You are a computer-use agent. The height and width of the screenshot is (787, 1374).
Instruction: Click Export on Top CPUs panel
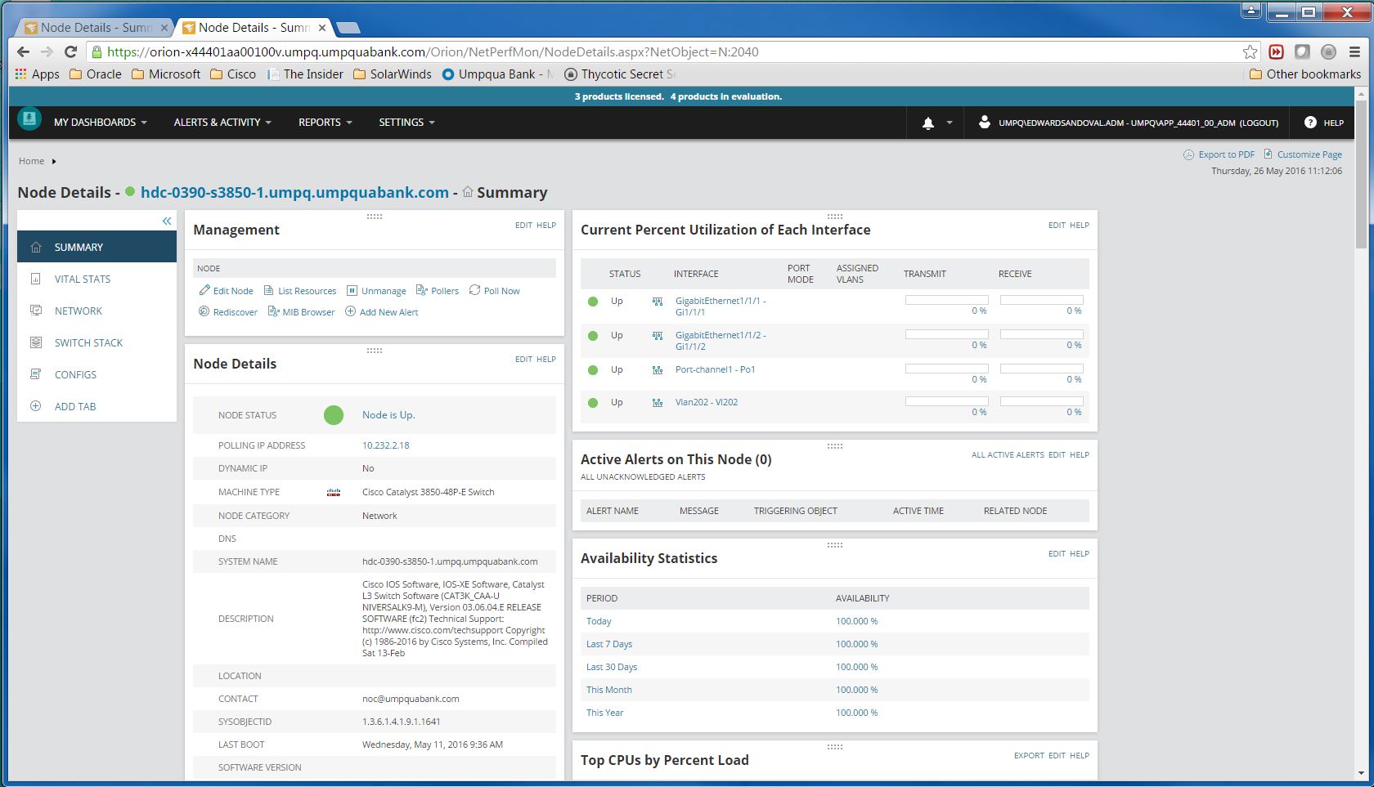tap(1029, 755)
